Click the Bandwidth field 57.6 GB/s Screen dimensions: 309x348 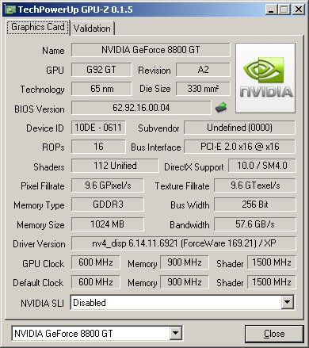[255, 224]
